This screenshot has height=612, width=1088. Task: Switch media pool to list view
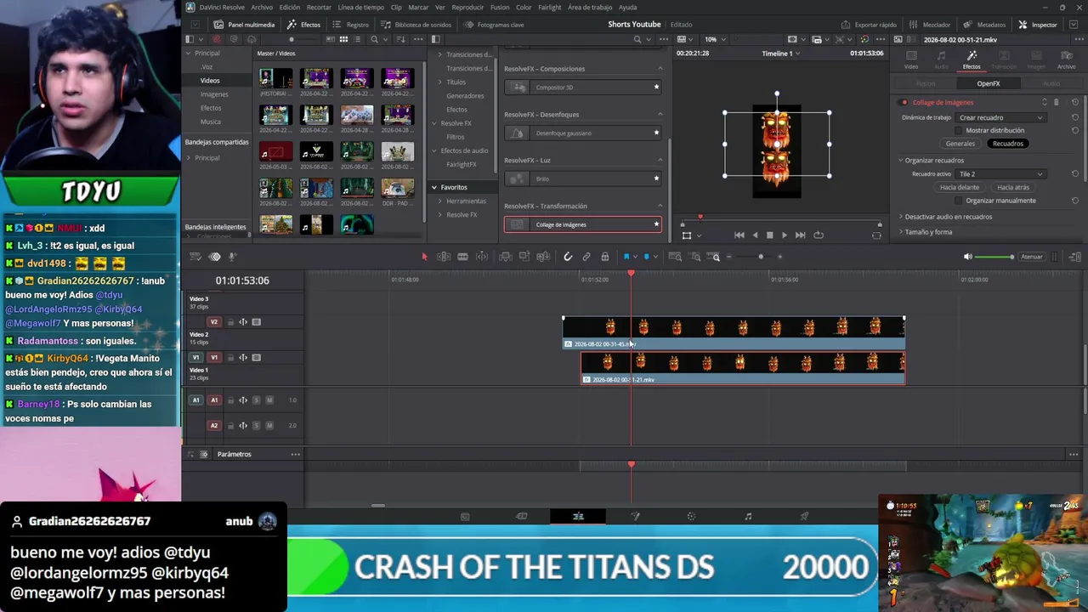[358, 39]
